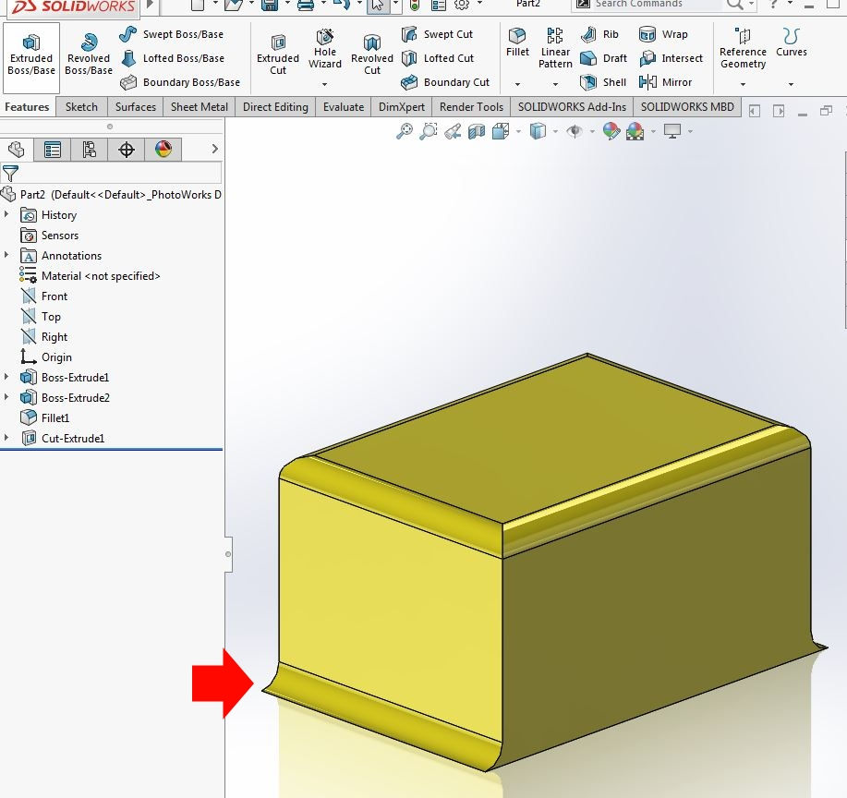This screenshot has width=847, height=798.
Task: Open the Hole Wizard tool
Action: point(324,50)
